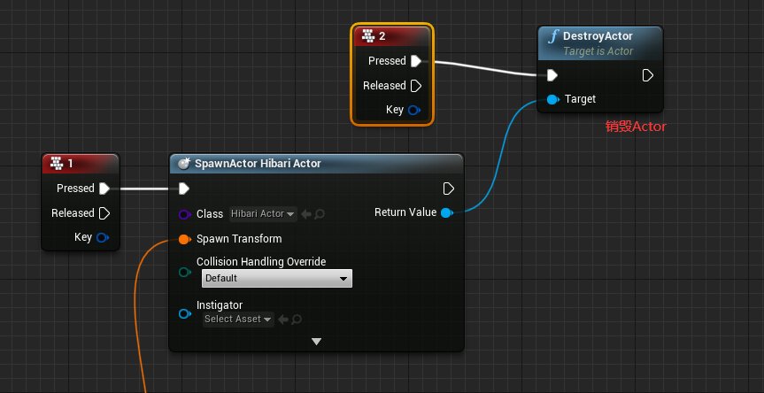Click SpawnActor input execution pin
764x393 pixels.
183,189
